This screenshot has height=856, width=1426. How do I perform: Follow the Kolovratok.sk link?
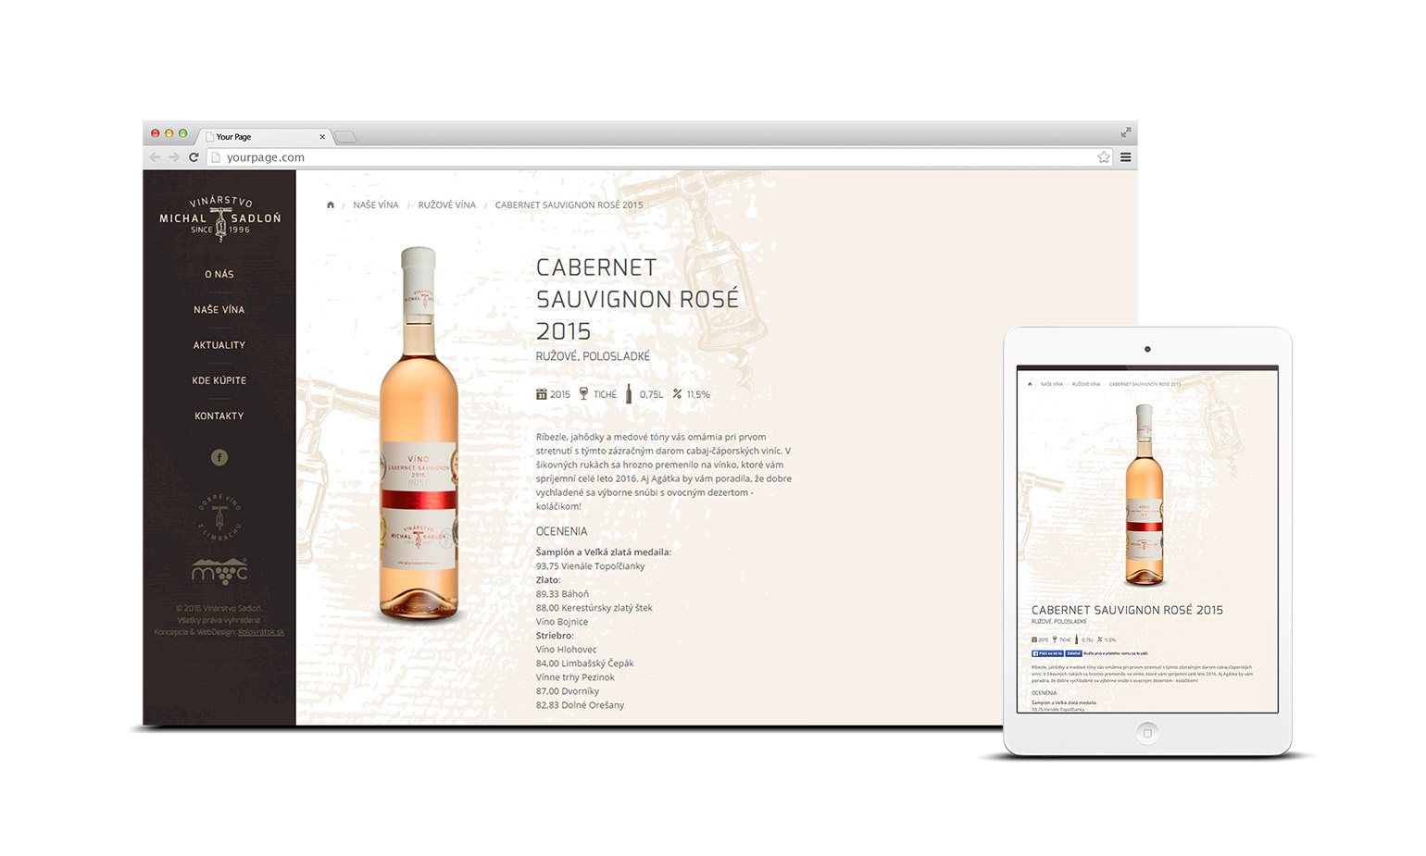(261, 632)
